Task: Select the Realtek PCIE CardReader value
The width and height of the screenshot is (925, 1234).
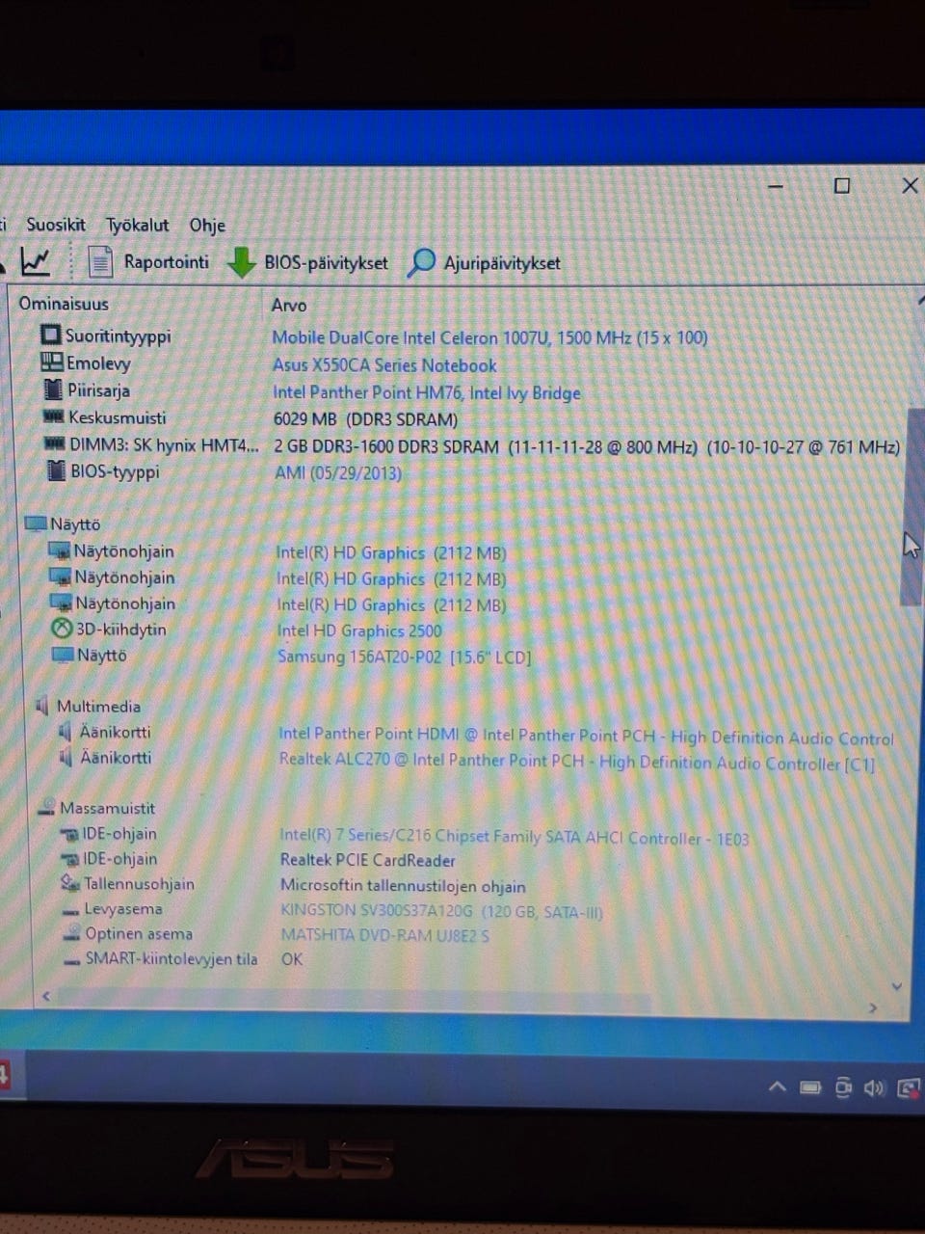Action: point(368,860)
